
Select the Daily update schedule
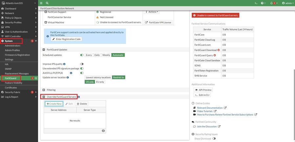click(x=97, y=55)
